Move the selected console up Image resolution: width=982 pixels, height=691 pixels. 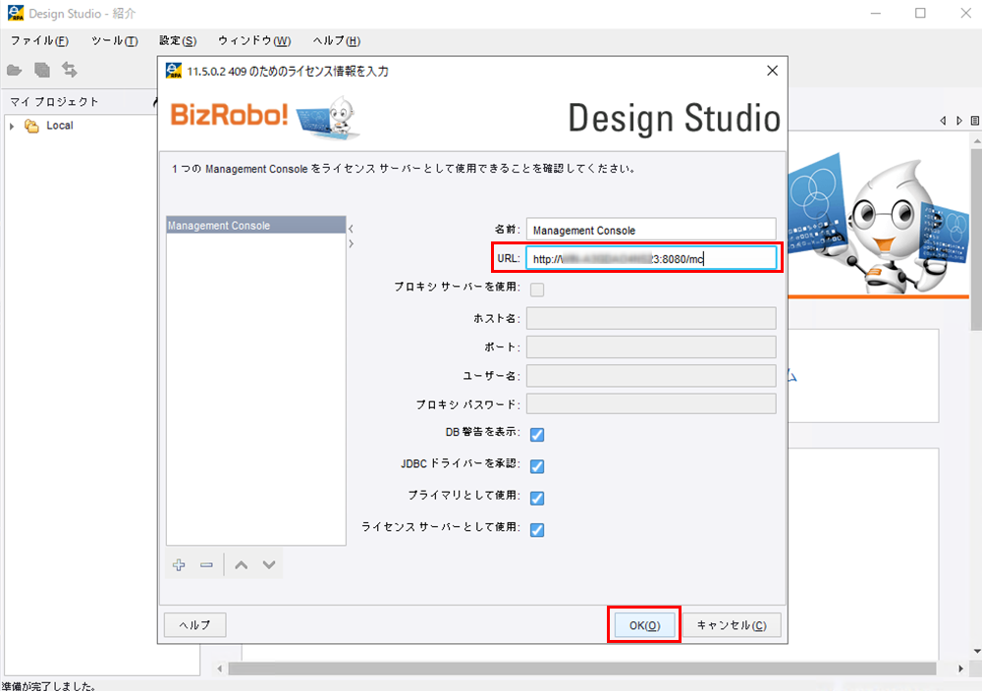pos(242,565)
